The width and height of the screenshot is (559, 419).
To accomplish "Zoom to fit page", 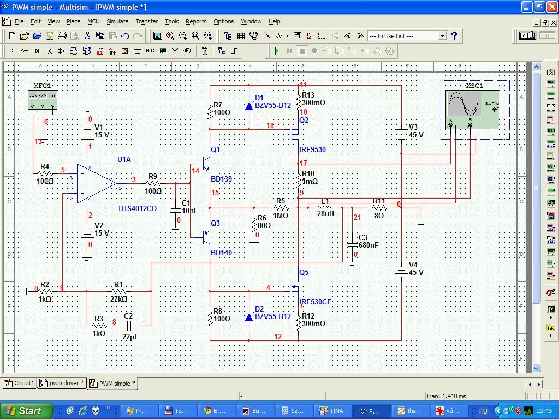I will (x=208, y=36).
